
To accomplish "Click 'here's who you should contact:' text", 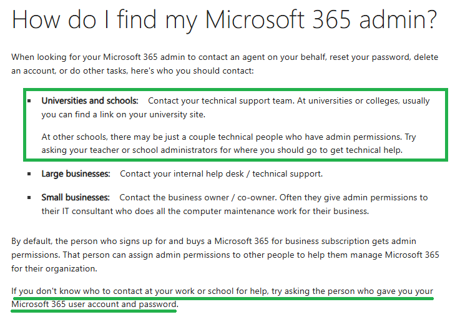I will click(x=192, y=71).
